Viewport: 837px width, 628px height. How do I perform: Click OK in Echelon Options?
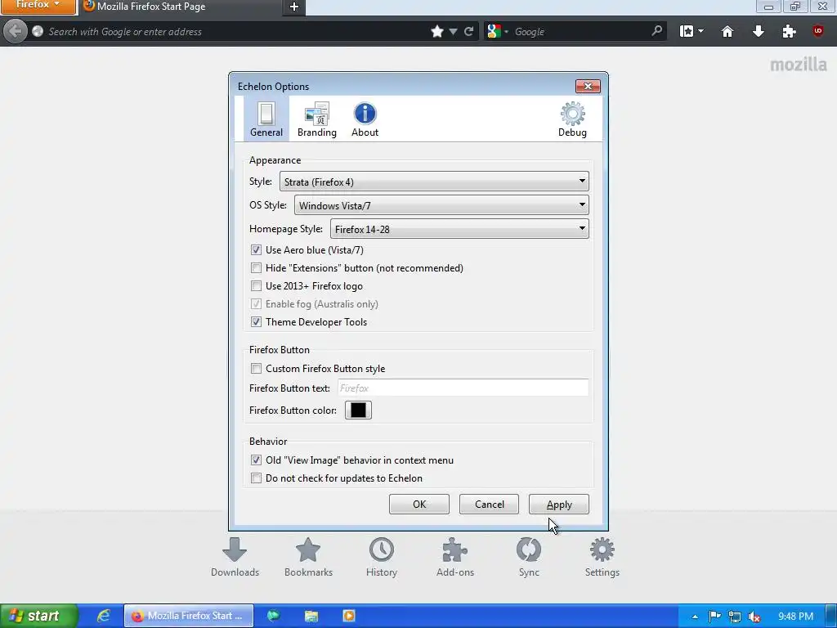tap(419, 504)
